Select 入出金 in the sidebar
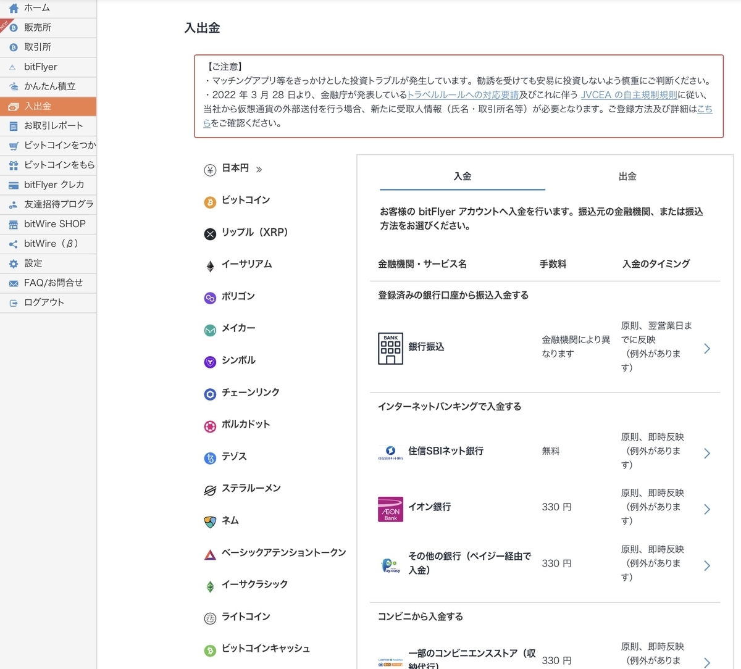 48,106
